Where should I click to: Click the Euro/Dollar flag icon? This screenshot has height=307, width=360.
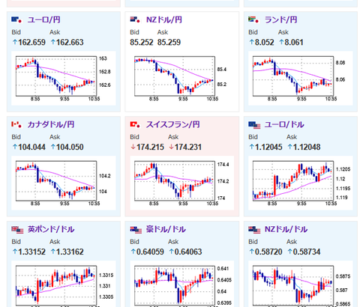(x=254, y=125)
